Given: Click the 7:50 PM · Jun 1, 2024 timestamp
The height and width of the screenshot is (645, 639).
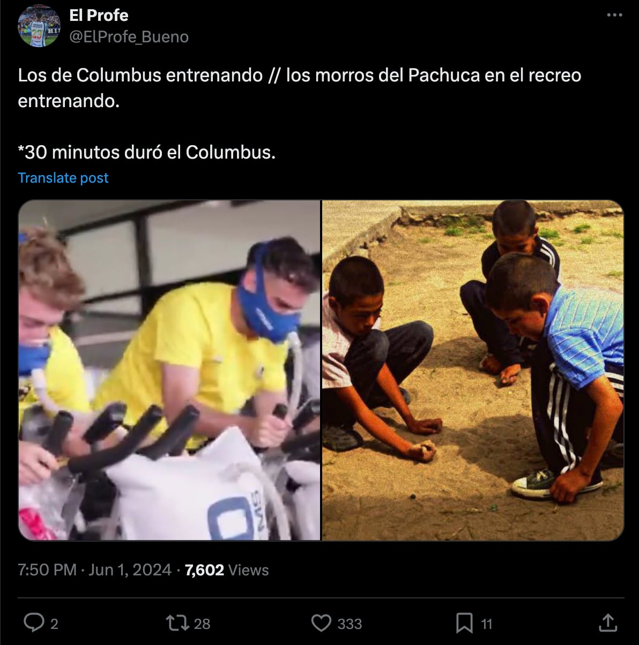Looking at the screenshot, I should tap(95, 570).
